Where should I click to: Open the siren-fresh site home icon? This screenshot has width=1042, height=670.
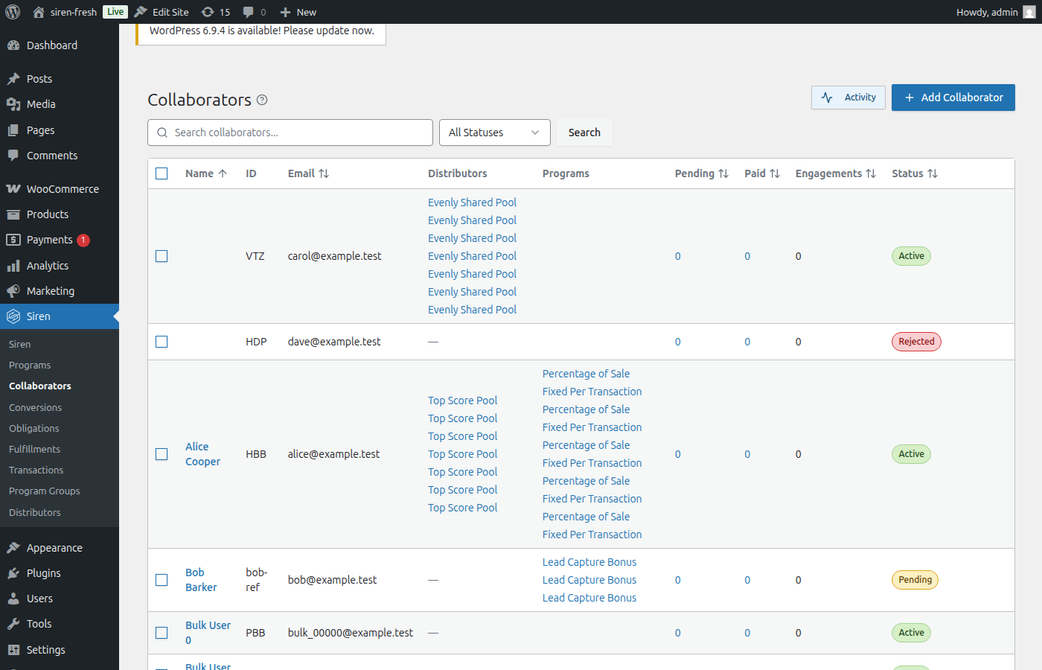coord(39,12)
